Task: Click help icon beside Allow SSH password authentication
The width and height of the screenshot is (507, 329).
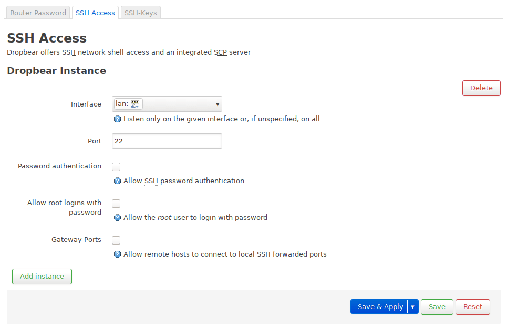Action: (x=118, y=181)
